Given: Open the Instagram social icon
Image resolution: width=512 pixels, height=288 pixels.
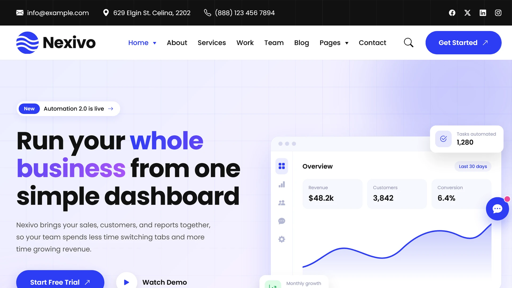Looking at the screenshot, I should tap(498, 13).
